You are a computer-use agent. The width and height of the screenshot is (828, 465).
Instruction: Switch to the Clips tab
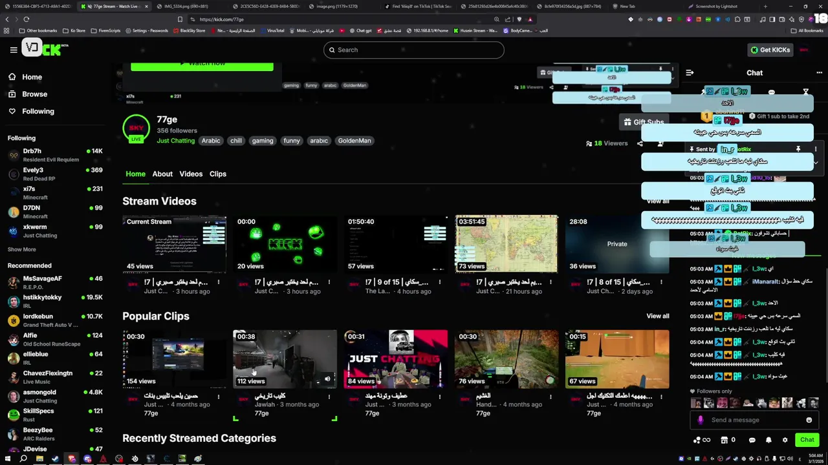coord(218,174)
